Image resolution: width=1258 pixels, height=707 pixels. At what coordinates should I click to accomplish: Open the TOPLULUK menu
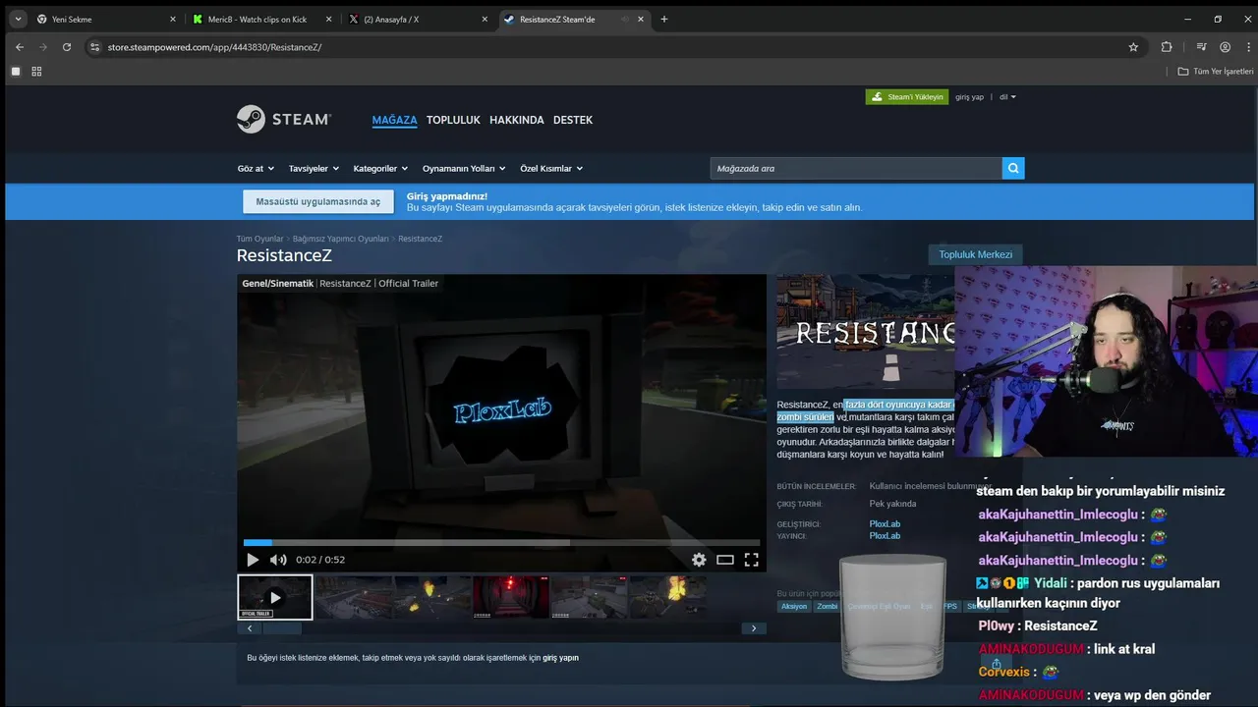pyautogui.click(x=453, y=120)
